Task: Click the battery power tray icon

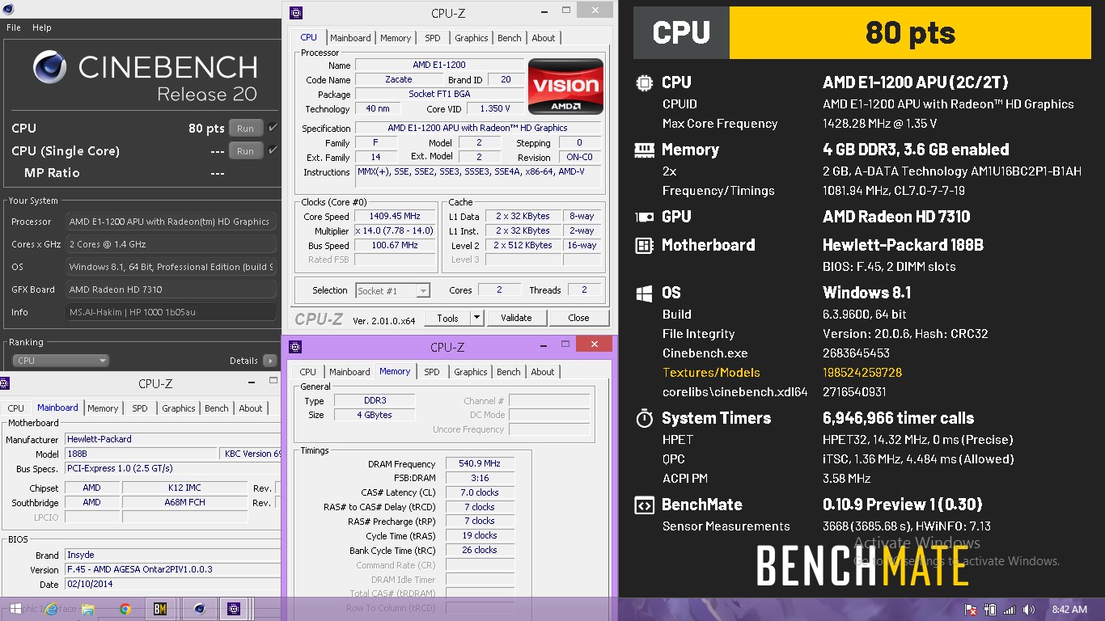Action: [x=990, y=610]
